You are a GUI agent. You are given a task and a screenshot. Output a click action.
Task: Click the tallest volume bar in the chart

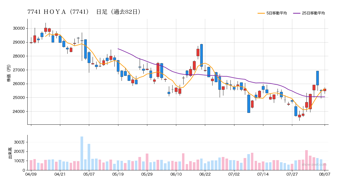click(82, 153)
